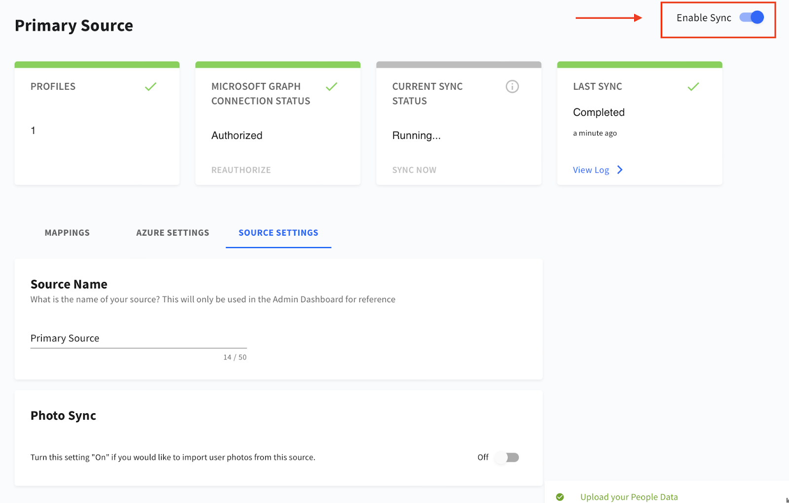This screenshot has width=789, height=503.
Task: Click the green checkmark on Profiles card
Action: 151,87
